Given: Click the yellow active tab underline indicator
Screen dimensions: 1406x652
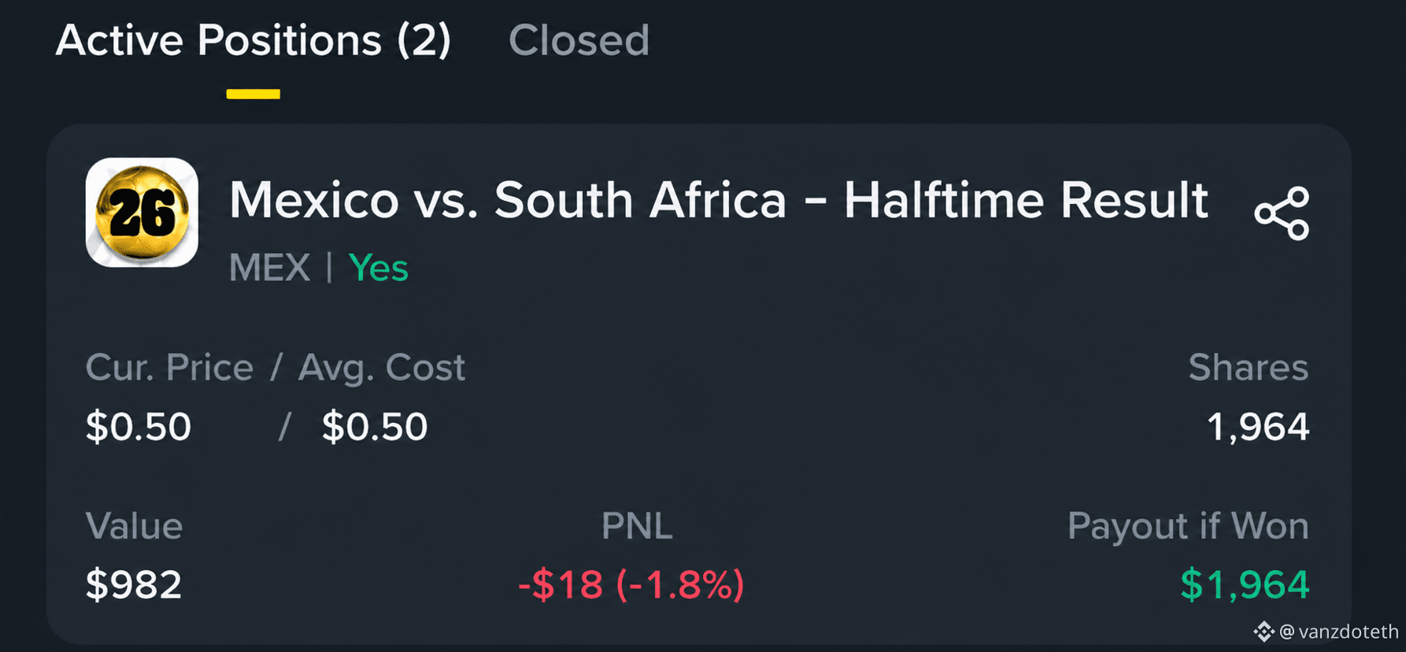Looking at the screenshot, I should click(253, 94).
